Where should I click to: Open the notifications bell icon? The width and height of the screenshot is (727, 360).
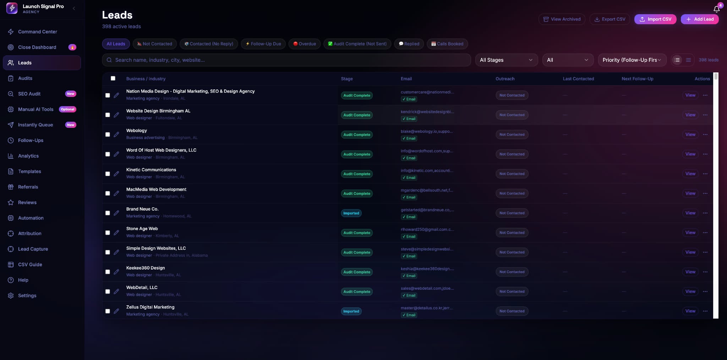(716, 9)
